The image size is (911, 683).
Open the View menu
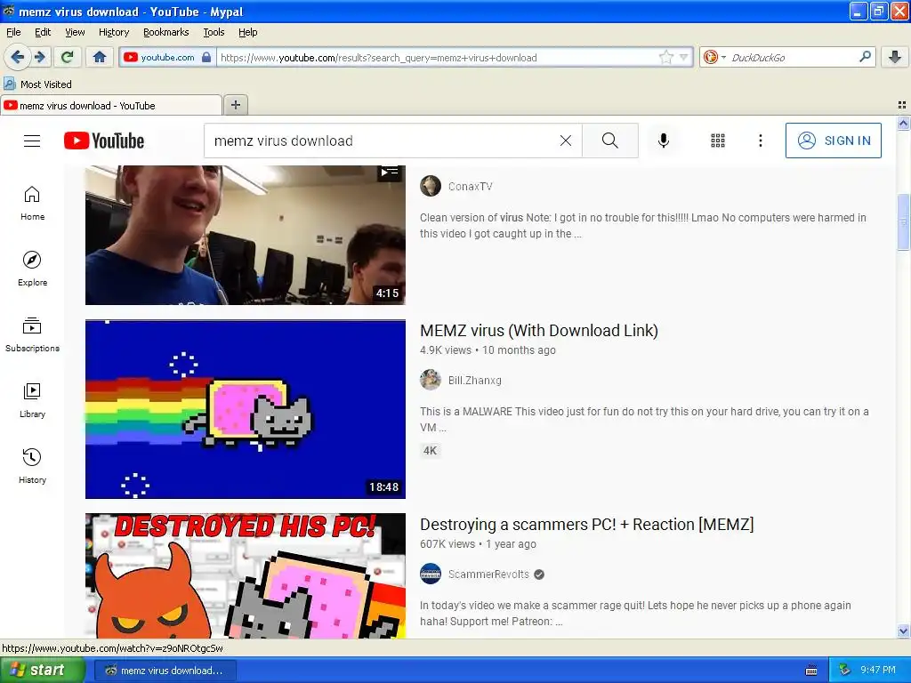point(75,32)
